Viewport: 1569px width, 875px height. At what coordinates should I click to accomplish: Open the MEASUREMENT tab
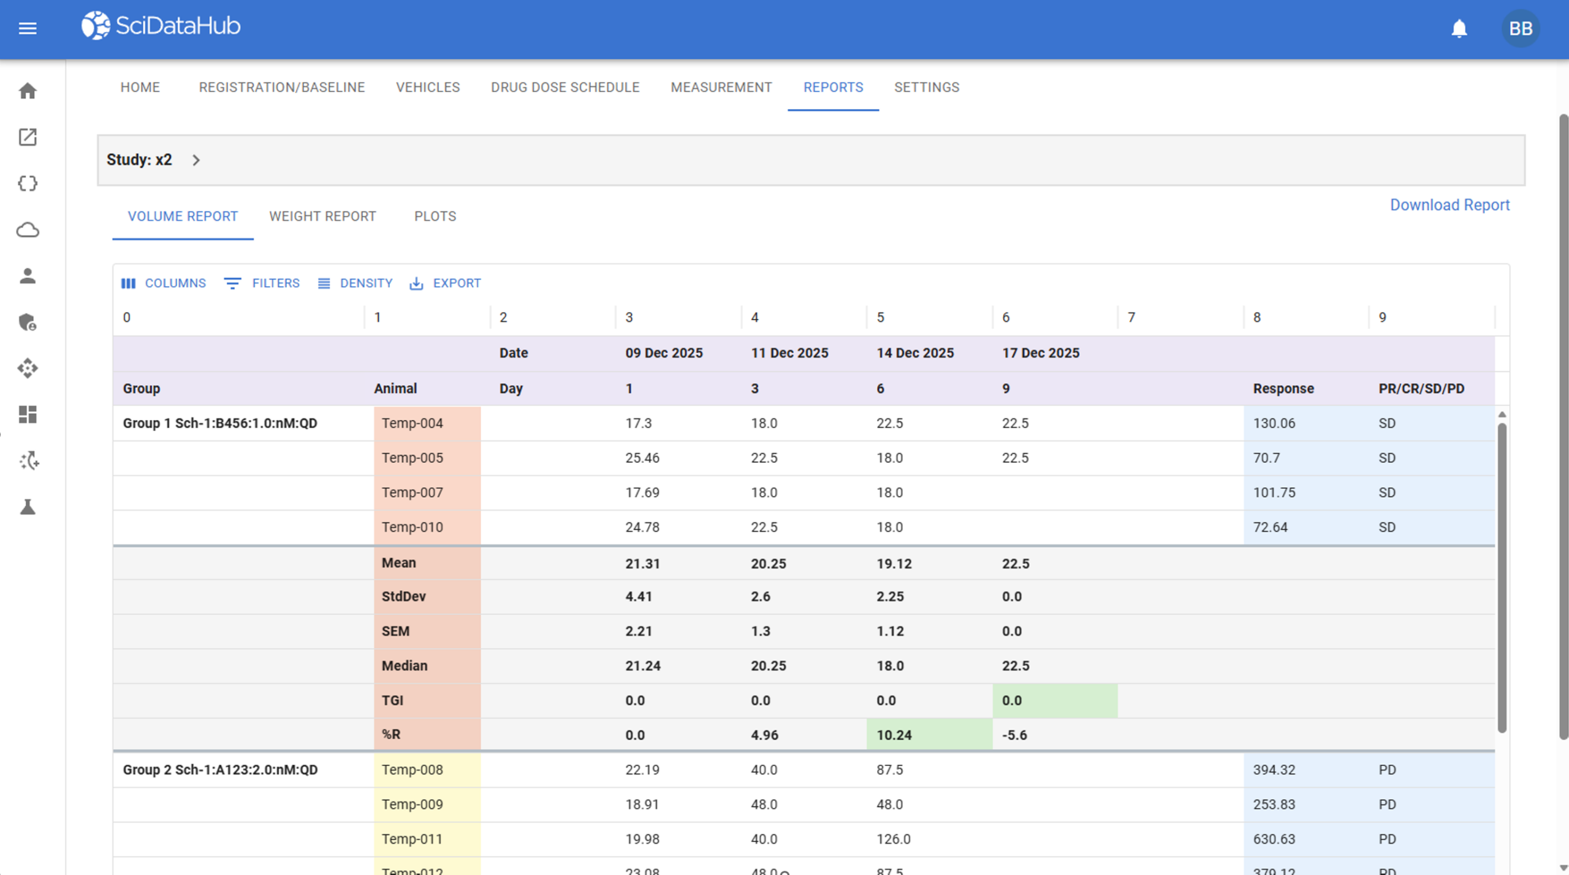[x=721, y=87]
